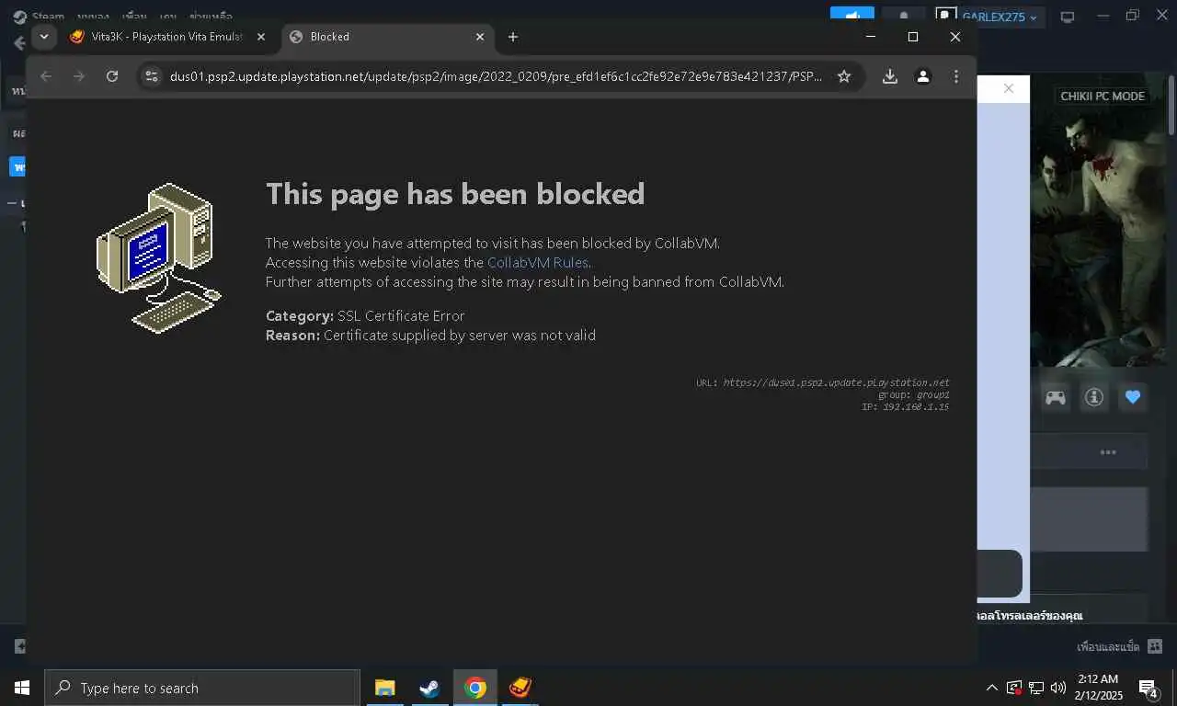The height and width of the screenshot is (706, 1177).
Task: Expand the tab search dropdown in Chrome
Action: (x=43, y=37)
